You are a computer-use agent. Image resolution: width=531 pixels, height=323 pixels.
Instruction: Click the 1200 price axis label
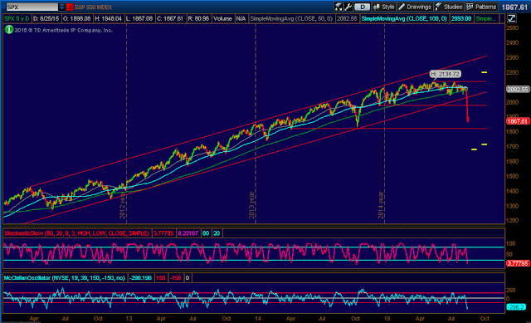(x=513, y=220)
